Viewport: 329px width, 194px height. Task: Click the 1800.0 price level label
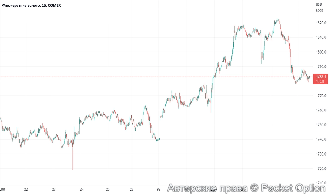point(321,52)
